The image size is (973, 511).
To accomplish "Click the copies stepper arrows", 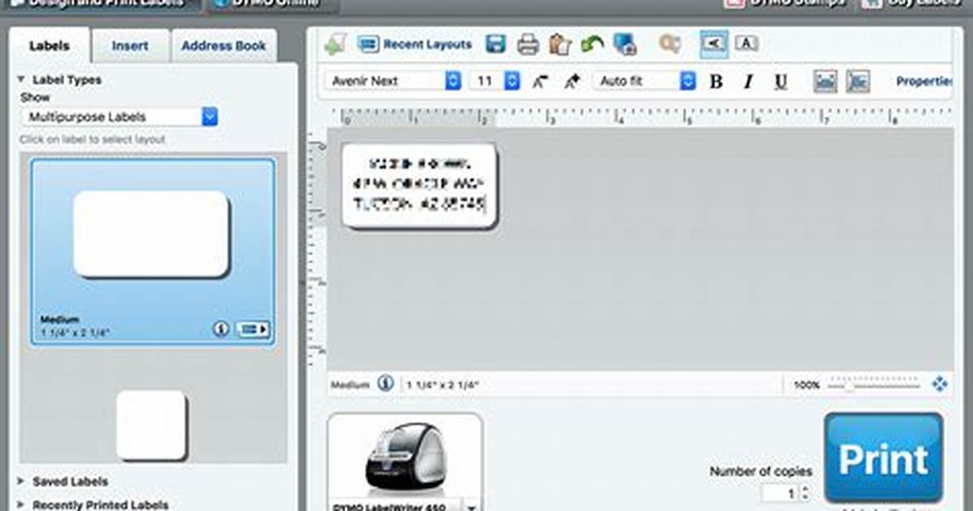I will pos(805,494).
